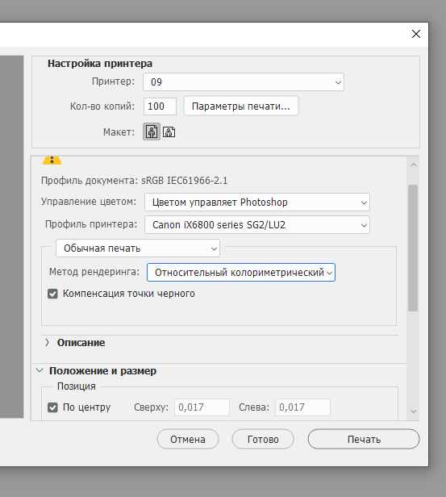Click the Кол-во копий input field

pos(160,106)
